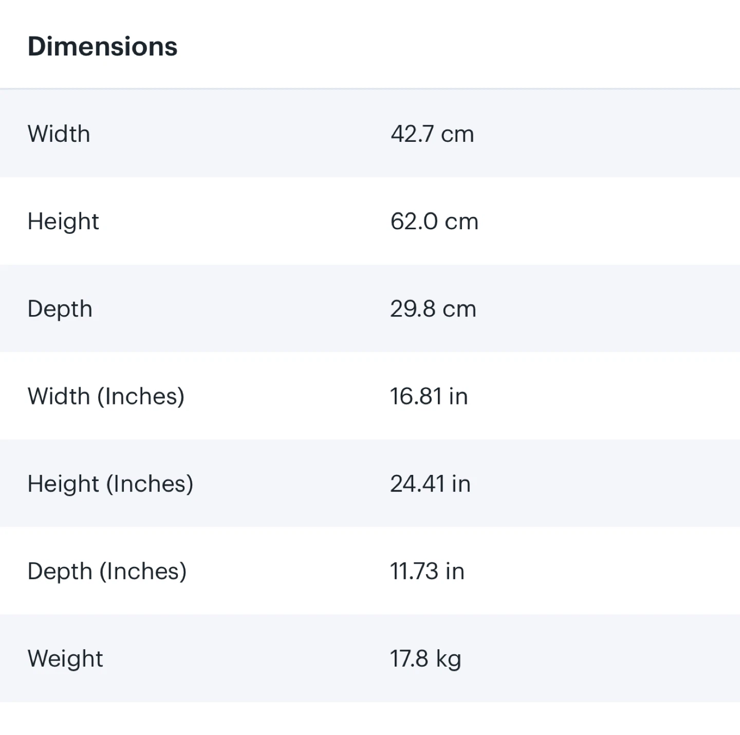Click the Depth (Inches) label
This screenshot has height=735, width=740.
point(107,571)
